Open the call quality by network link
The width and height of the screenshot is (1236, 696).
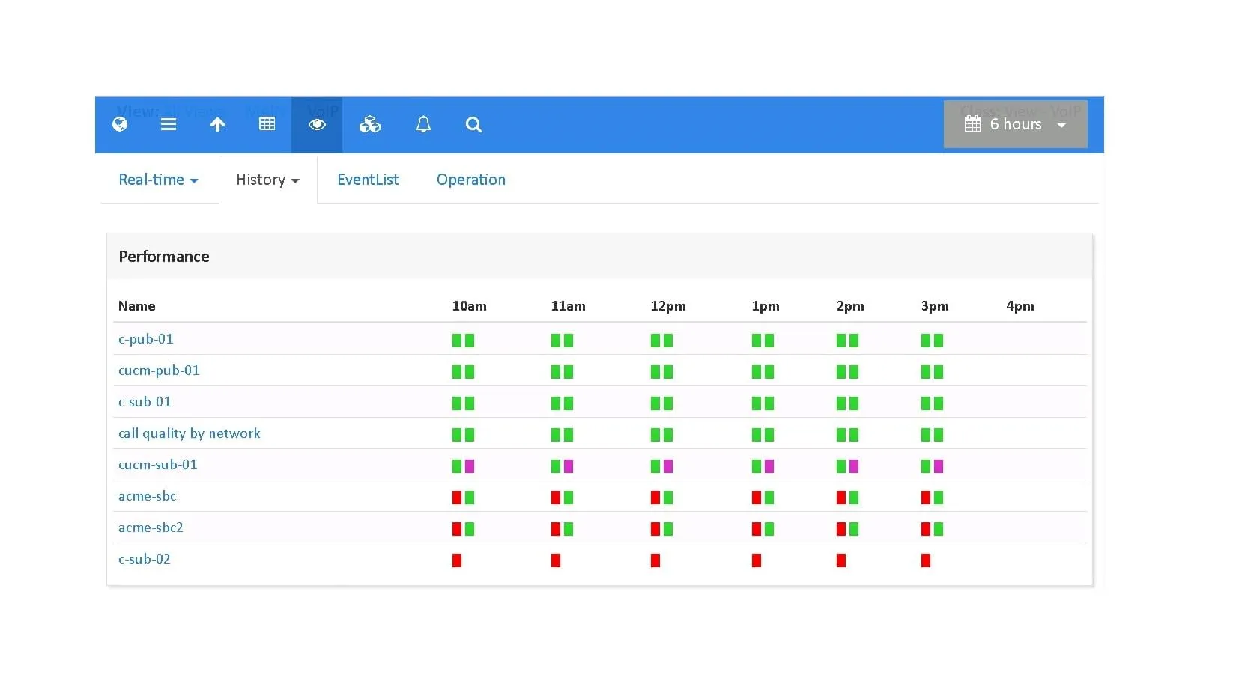click(190, 433)
